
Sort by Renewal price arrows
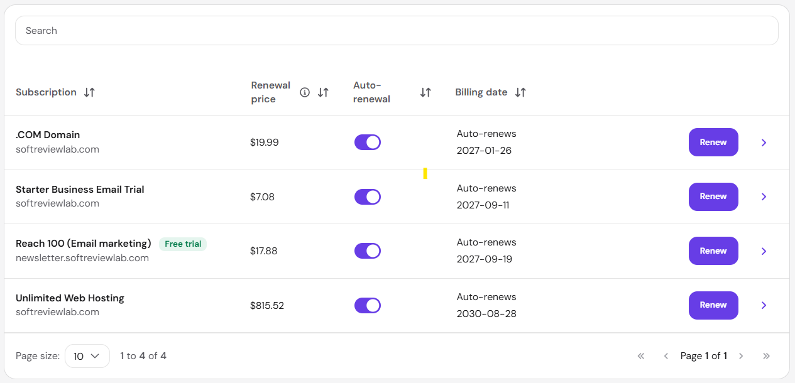pos(323,92)
